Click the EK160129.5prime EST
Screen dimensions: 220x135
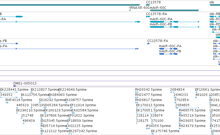pos(58,110)
